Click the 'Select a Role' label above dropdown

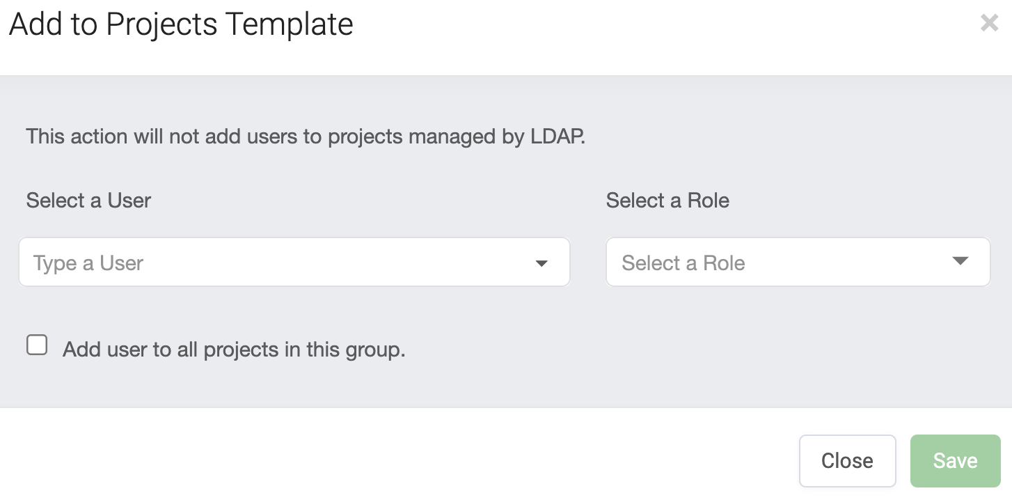coord(667,201)
